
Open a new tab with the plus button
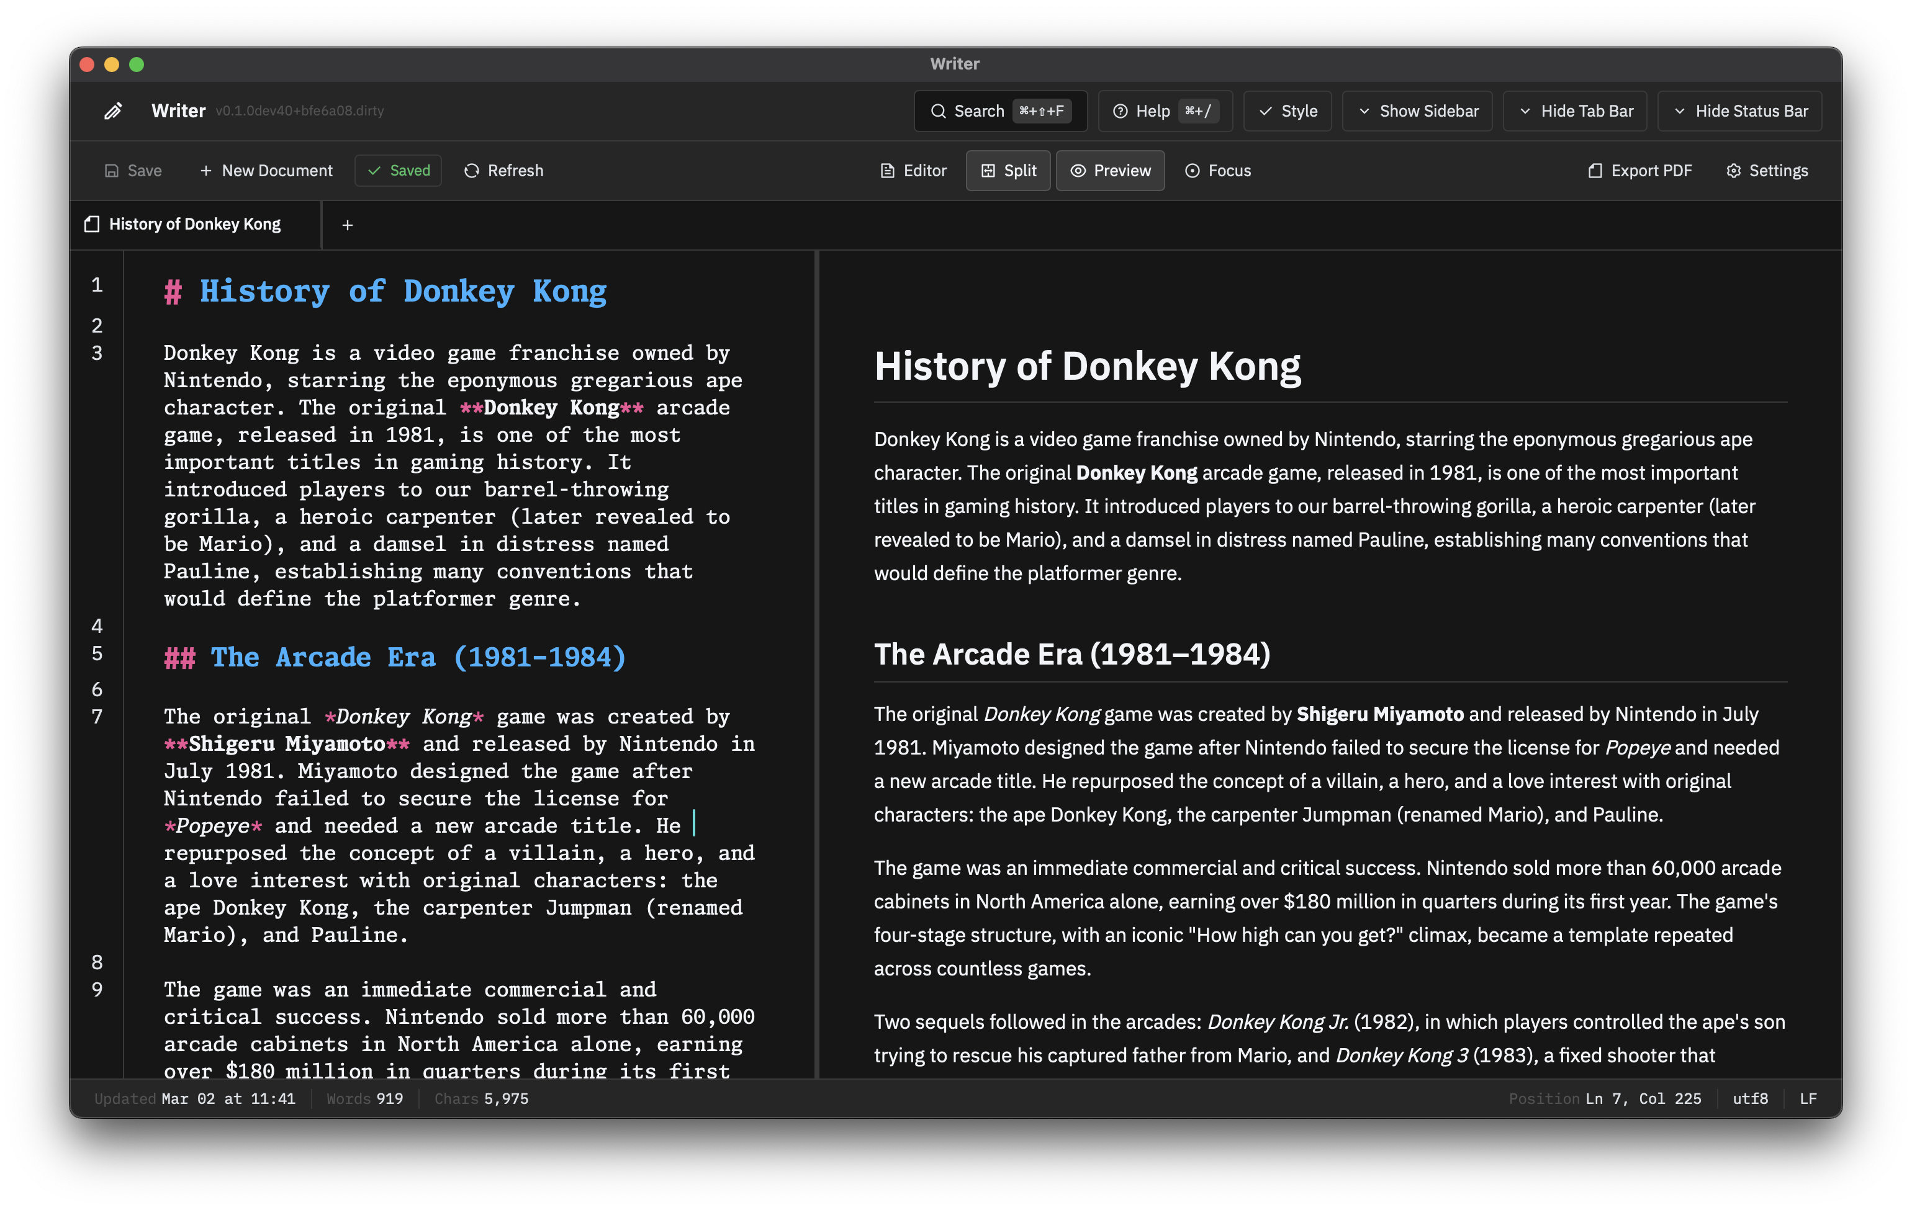click(348, 225)
